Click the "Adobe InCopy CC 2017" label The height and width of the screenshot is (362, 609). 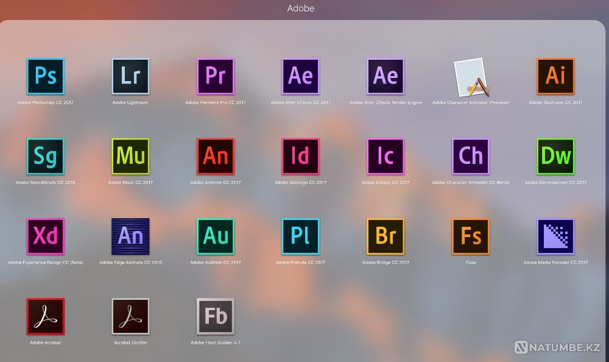[x=385, y=182]
